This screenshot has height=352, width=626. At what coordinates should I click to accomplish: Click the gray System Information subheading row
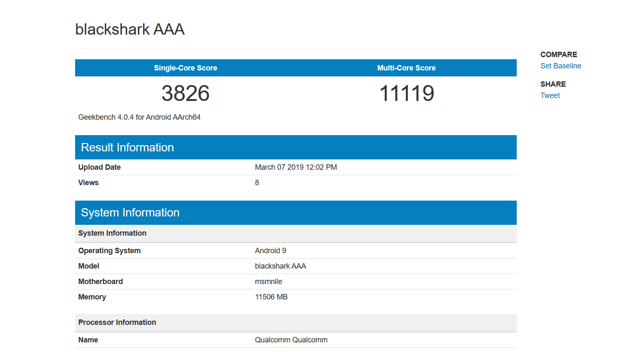coord(296,234)
